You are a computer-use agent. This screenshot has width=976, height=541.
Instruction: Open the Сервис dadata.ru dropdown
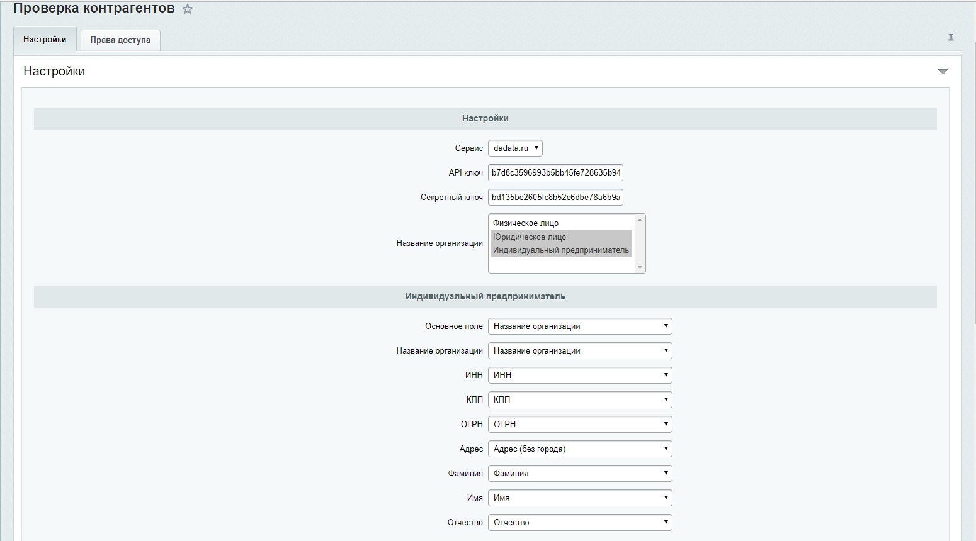pyautogui.click(x=515, y=148)
